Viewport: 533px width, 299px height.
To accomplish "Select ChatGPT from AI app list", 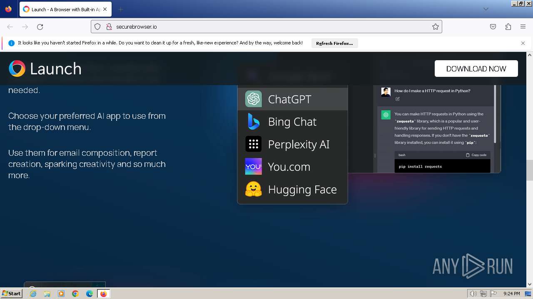I will [292, 99].
